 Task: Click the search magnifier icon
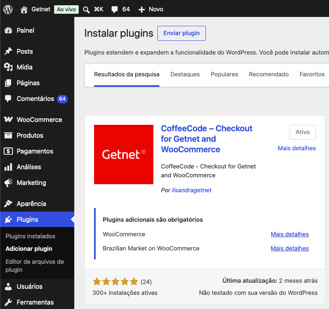86,10
